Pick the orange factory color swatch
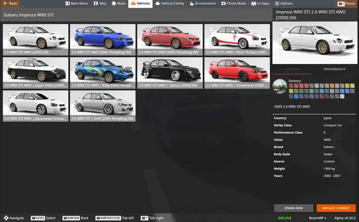 click(332, 86)
